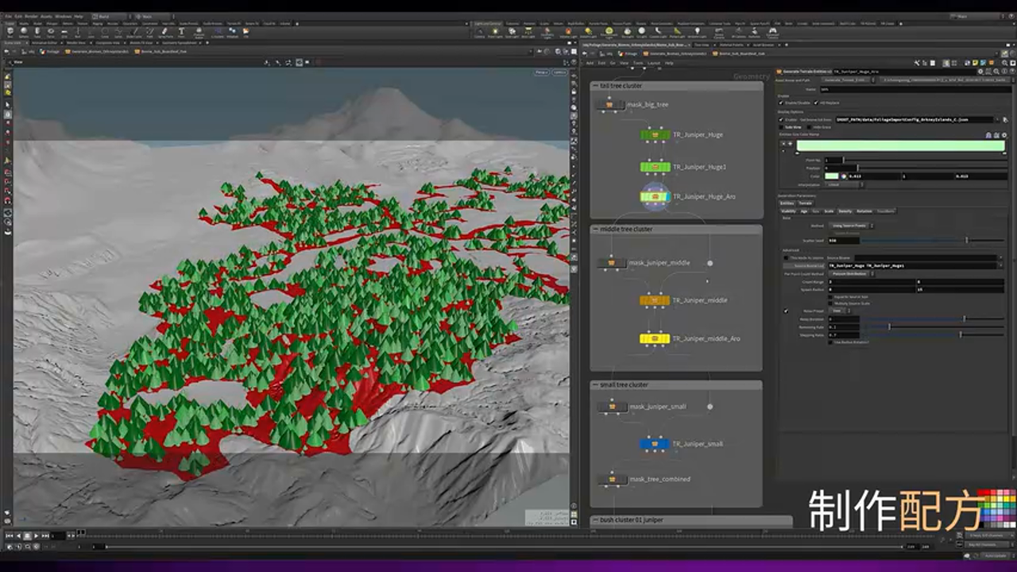The width and height of the screenshot is (1017, 572).
Task: Click the play button in timeline
Action: pos(36,535)
